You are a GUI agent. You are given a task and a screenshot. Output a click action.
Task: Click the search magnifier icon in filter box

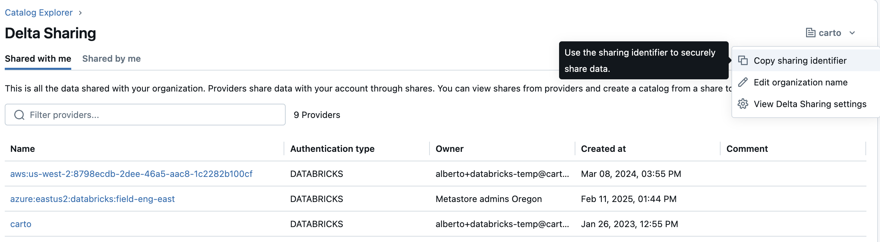(19, 115)
